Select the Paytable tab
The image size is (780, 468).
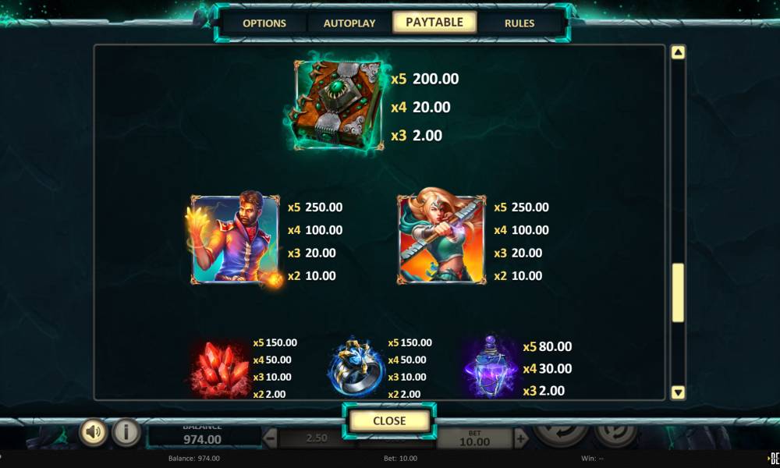click(434, 22)
